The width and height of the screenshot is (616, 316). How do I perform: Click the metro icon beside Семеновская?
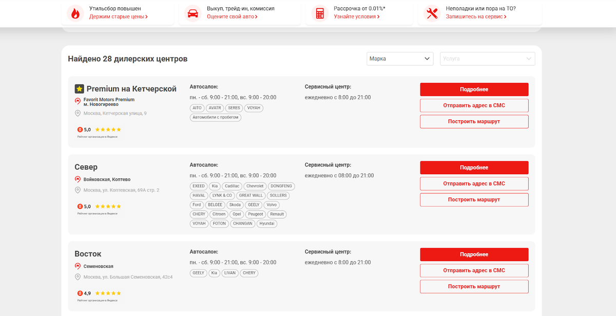click(78, 266)
